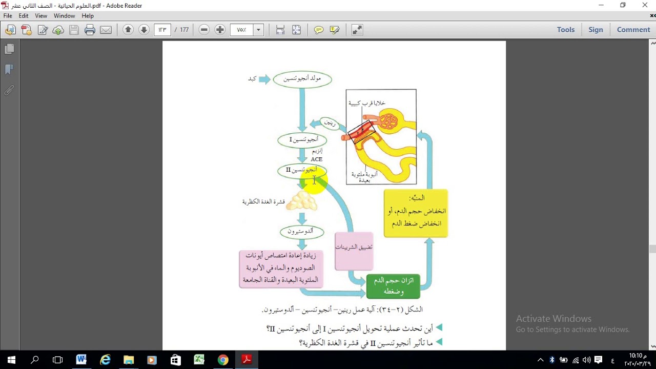Add a sticky note comment
656x369 pixels.
pos(319,30)
